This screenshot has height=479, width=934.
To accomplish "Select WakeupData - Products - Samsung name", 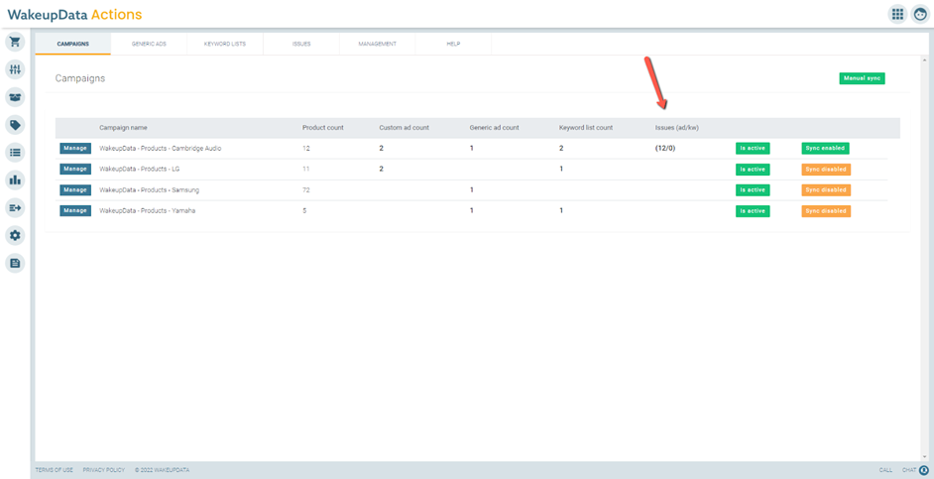I will click(149, 190).
